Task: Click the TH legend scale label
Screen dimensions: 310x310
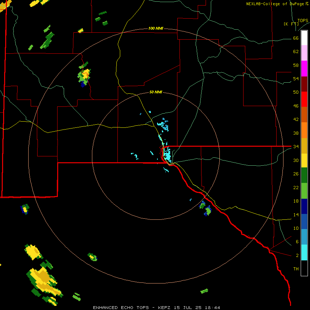Action: pos(296,269)
